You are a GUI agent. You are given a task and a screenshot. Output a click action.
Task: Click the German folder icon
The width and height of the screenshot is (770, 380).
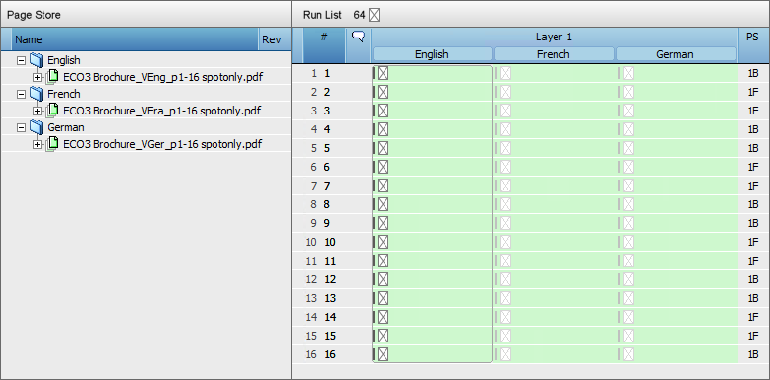click(36, 127)
